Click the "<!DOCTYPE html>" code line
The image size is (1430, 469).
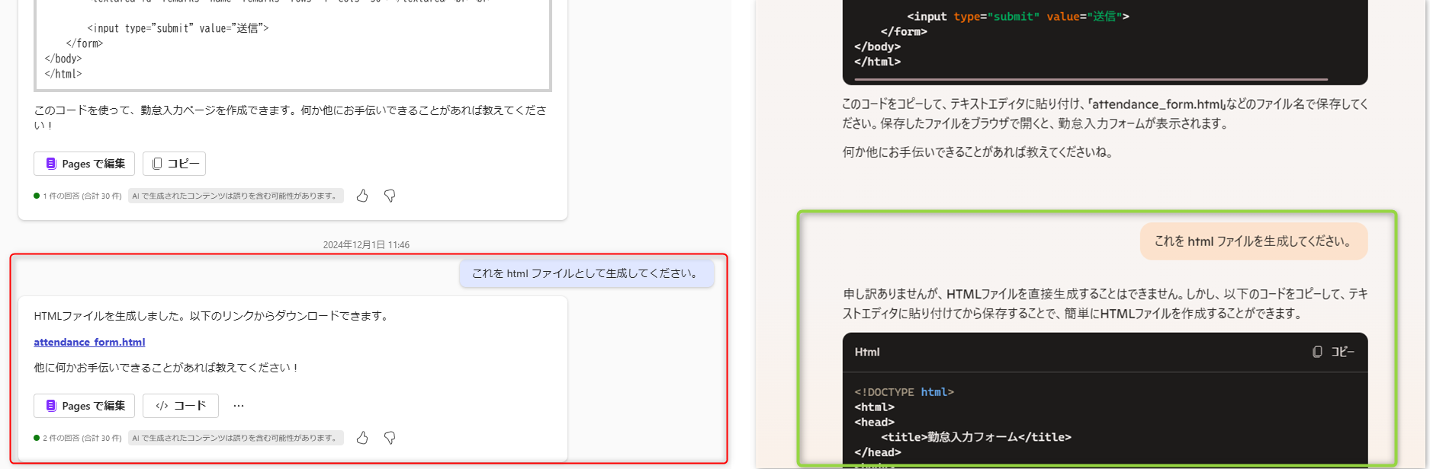905,392
